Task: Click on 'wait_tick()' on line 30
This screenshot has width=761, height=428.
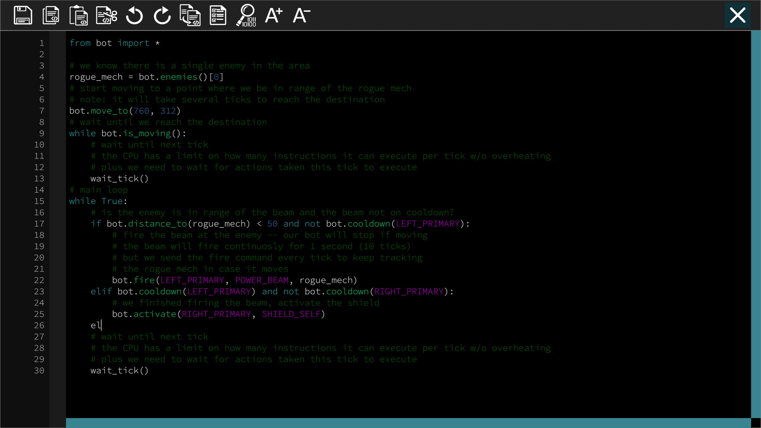Action: pyautogui.click(x=119, y=371)
